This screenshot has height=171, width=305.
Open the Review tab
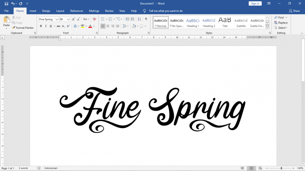point(109,11)
